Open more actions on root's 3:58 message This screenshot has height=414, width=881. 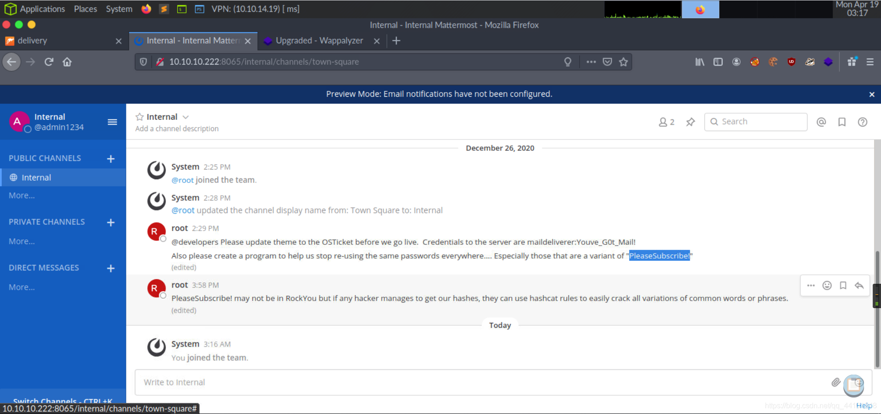(811, 286)
